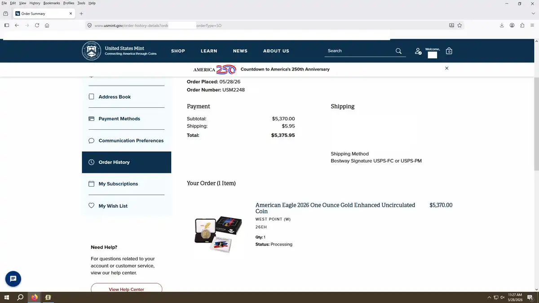Open the Edit menu

click(x=13, y=3)
